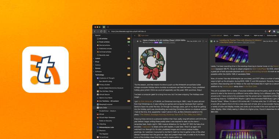Open the glowing VU meters header image
The width and height of the screenshot is (279, 139).
pos(232,54)
